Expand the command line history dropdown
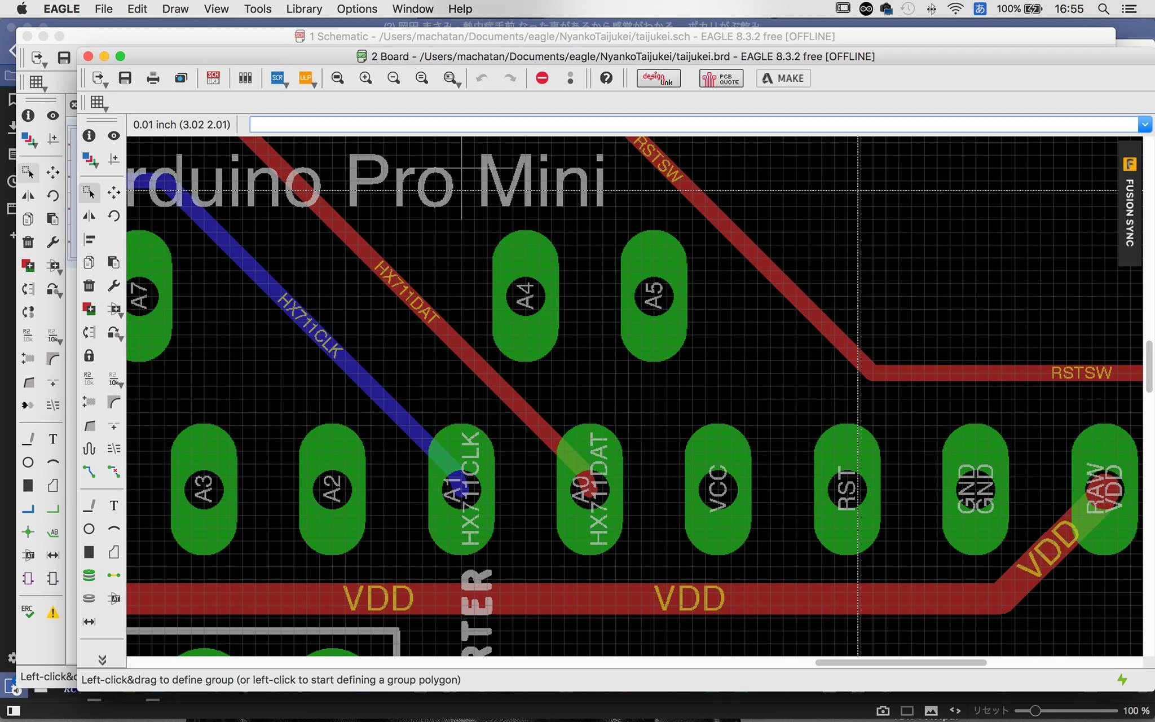Screen dimensions: 1155x722 (1144, 124)
